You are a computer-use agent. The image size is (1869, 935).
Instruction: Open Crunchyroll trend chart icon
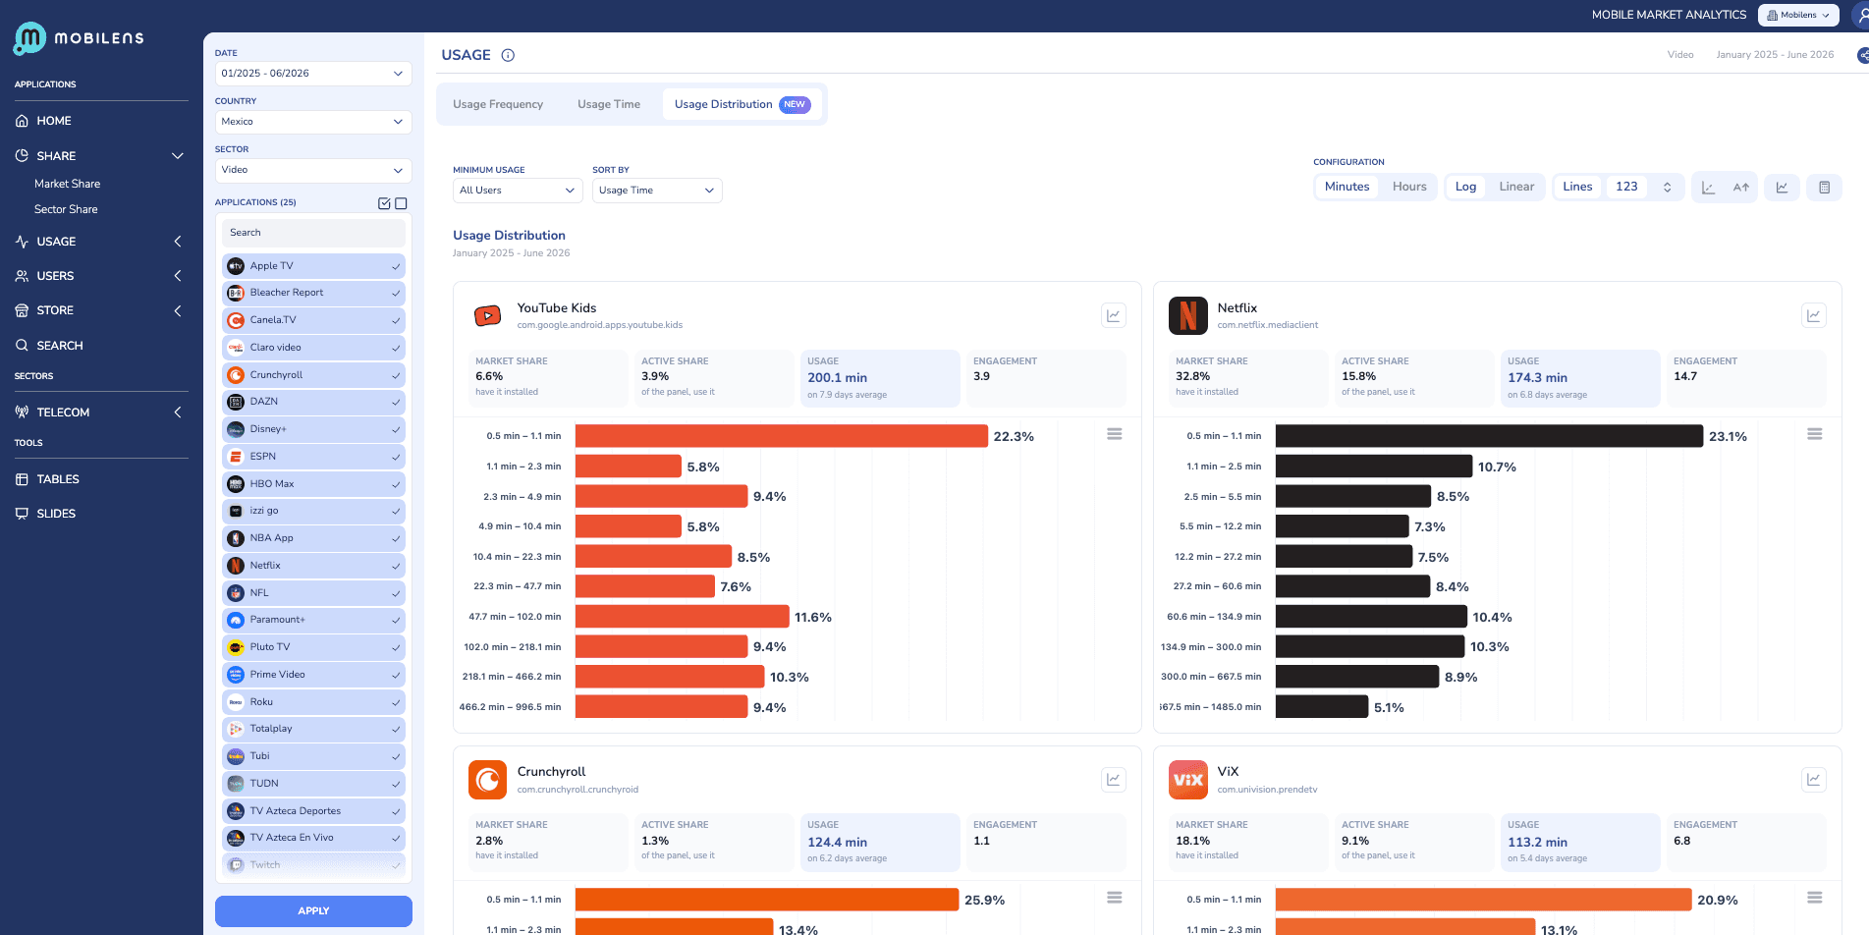click(1113, 780)
